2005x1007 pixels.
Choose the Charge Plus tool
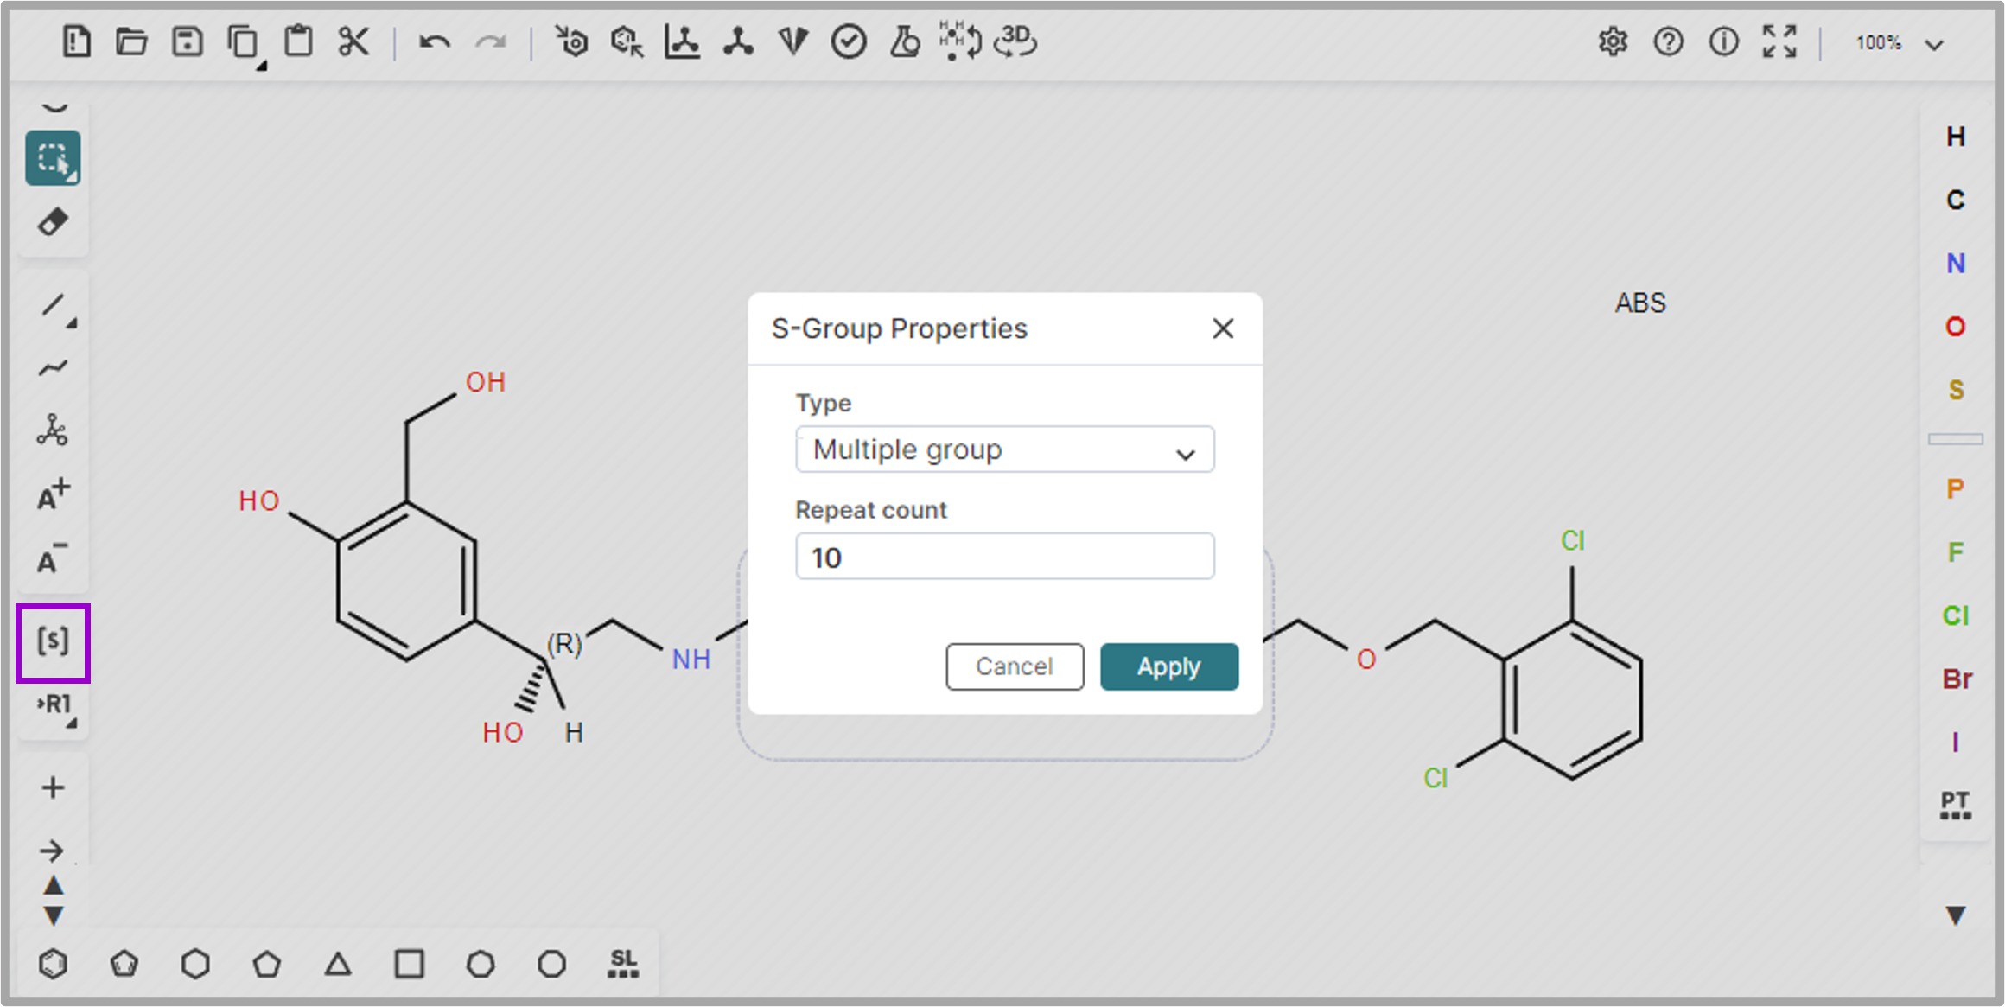click(53, 494)
